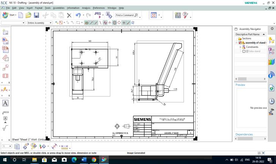This screenshot has width=276, height=164.
Task: Collapse the assembly of stand tree node
Action: tap(237, 43)
